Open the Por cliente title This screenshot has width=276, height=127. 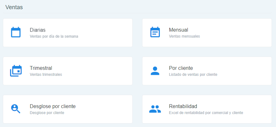[181, 68]
